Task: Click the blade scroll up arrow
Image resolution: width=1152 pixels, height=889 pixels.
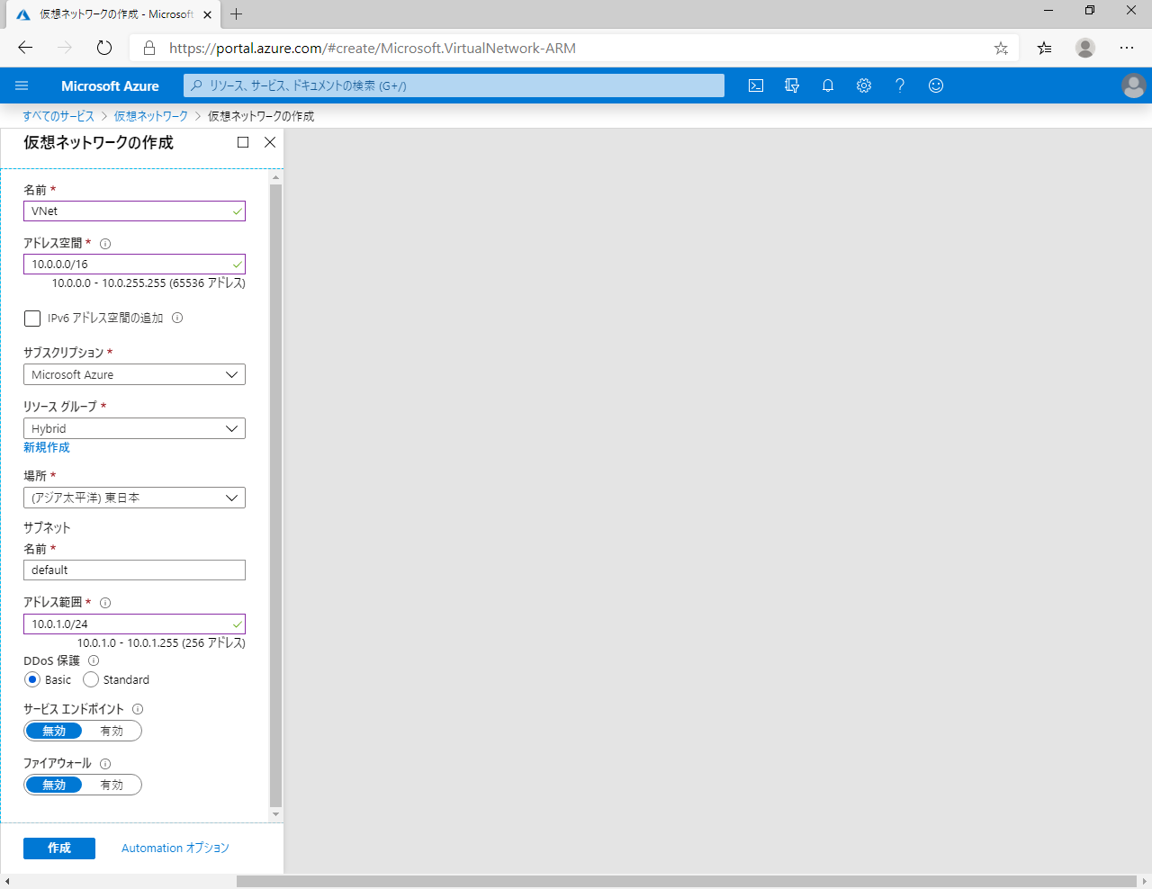Action: coord(276,177)
